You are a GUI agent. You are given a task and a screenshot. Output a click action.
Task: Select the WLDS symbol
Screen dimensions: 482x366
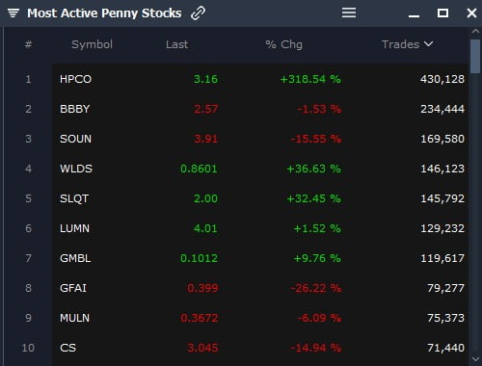click(x=76, y=169)
